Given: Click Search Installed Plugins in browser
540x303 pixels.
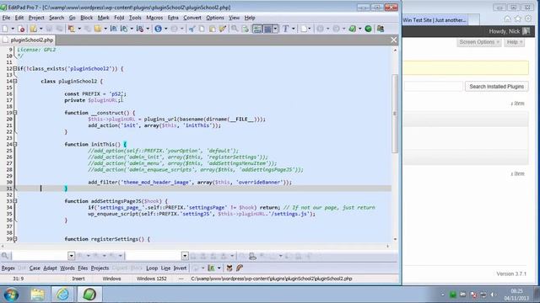Looking at the screenshot, I should point(497,87).
